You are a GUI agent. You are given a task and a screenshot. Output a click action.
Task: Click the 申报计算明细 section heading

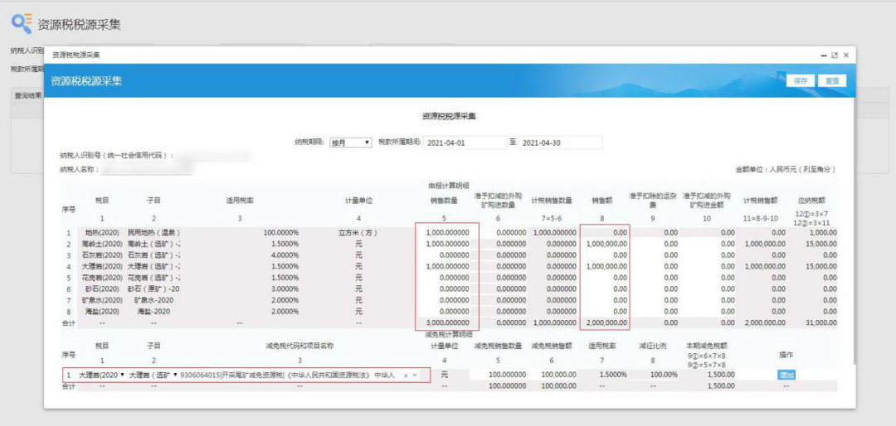[x=447, y=185]
